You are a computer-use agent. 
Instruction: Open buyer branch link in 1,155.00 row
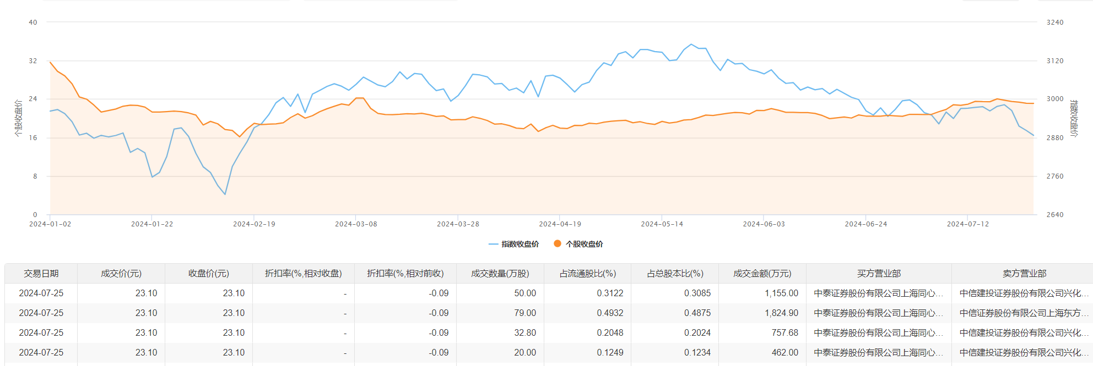tap(878, 293)
